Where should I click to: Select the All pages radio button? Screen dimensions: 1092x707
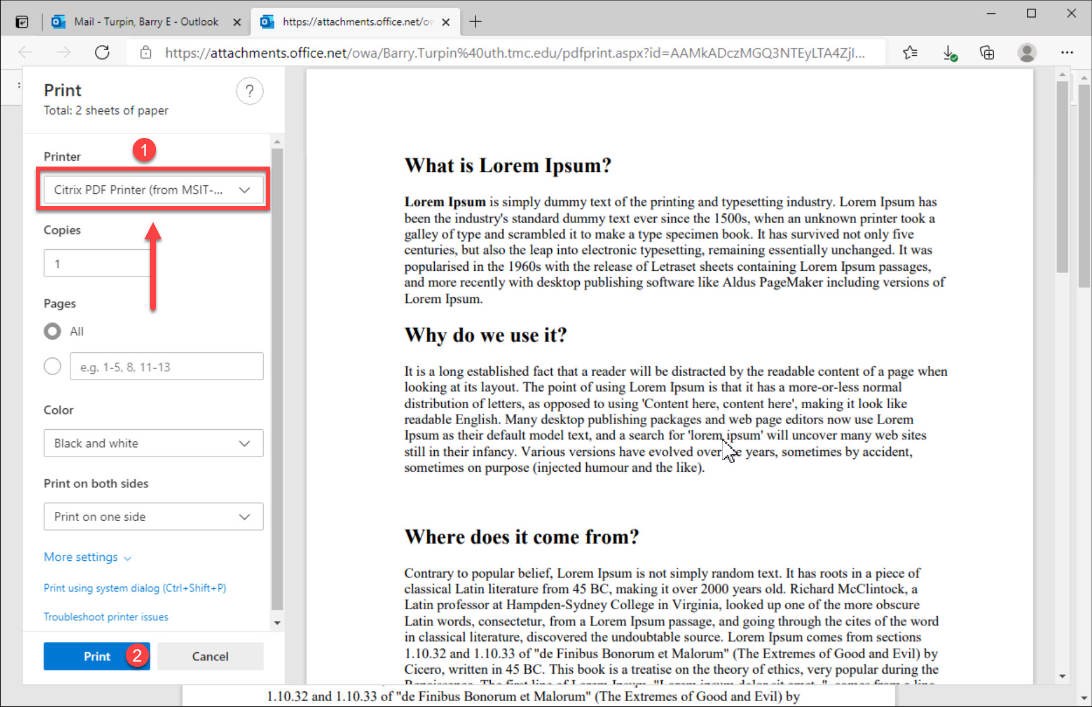52,331
